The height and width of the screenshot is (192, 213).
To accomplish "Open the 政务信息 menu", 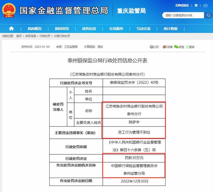I will click(x=89, y=29).
